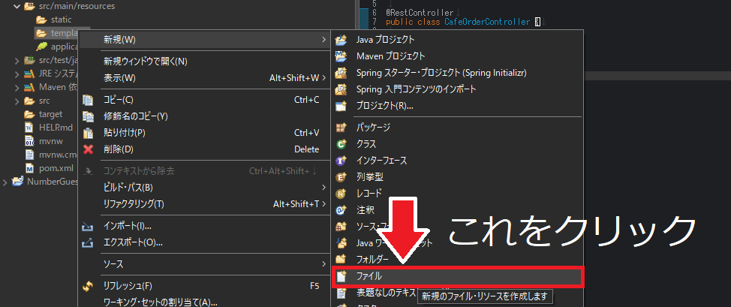
Task: Click リフレッシュ(F) to refresh the project
Action: click(128, 286)
